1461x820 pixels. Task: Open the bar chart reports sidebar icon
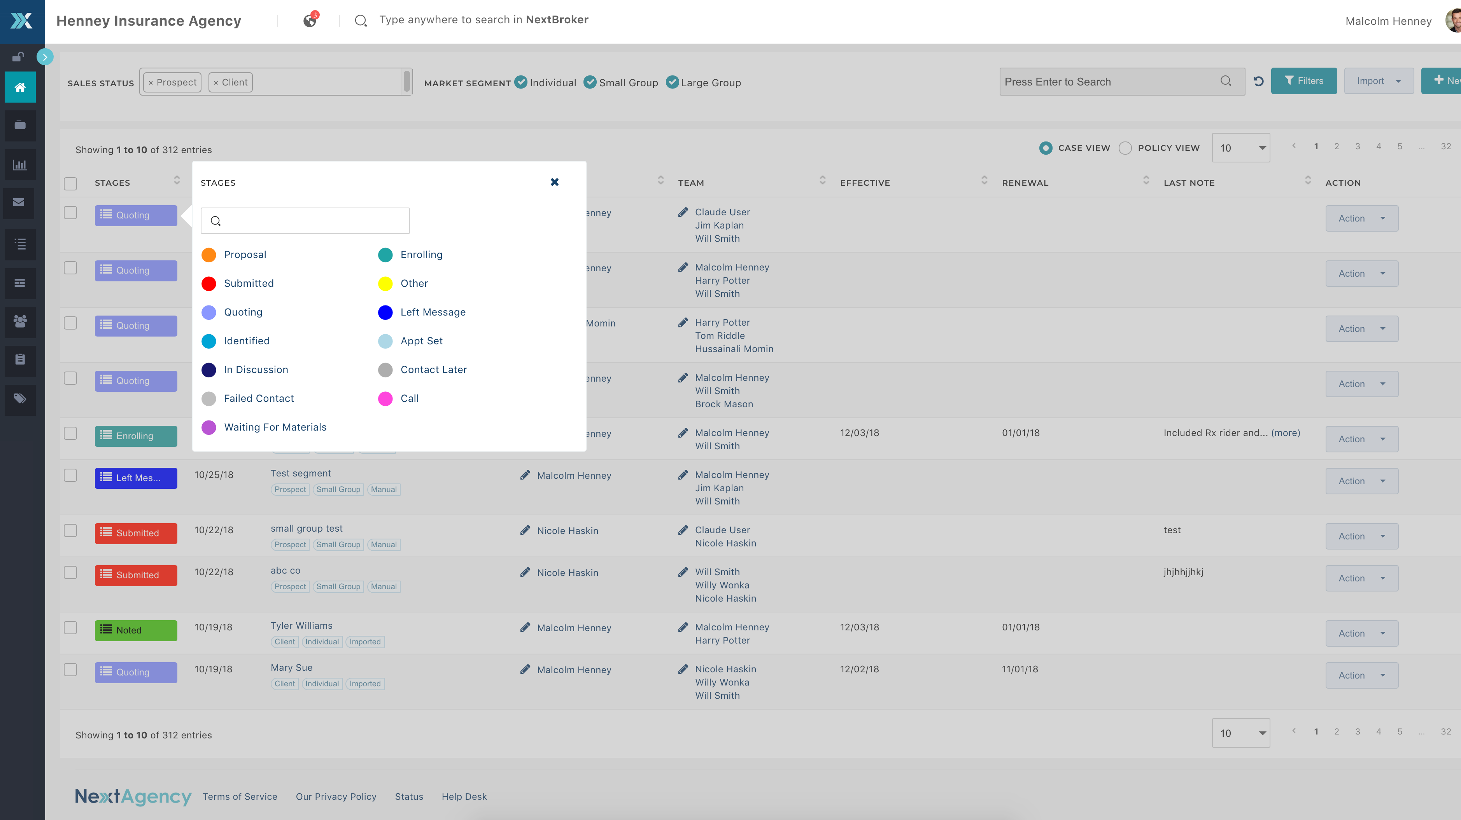click(x=20, y=165)
